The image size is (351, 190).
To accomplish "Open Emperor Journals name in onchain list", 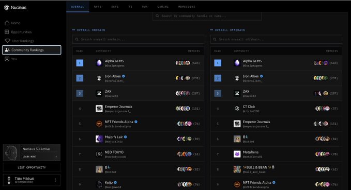I will pyautogui.click(x=118, y=107).
